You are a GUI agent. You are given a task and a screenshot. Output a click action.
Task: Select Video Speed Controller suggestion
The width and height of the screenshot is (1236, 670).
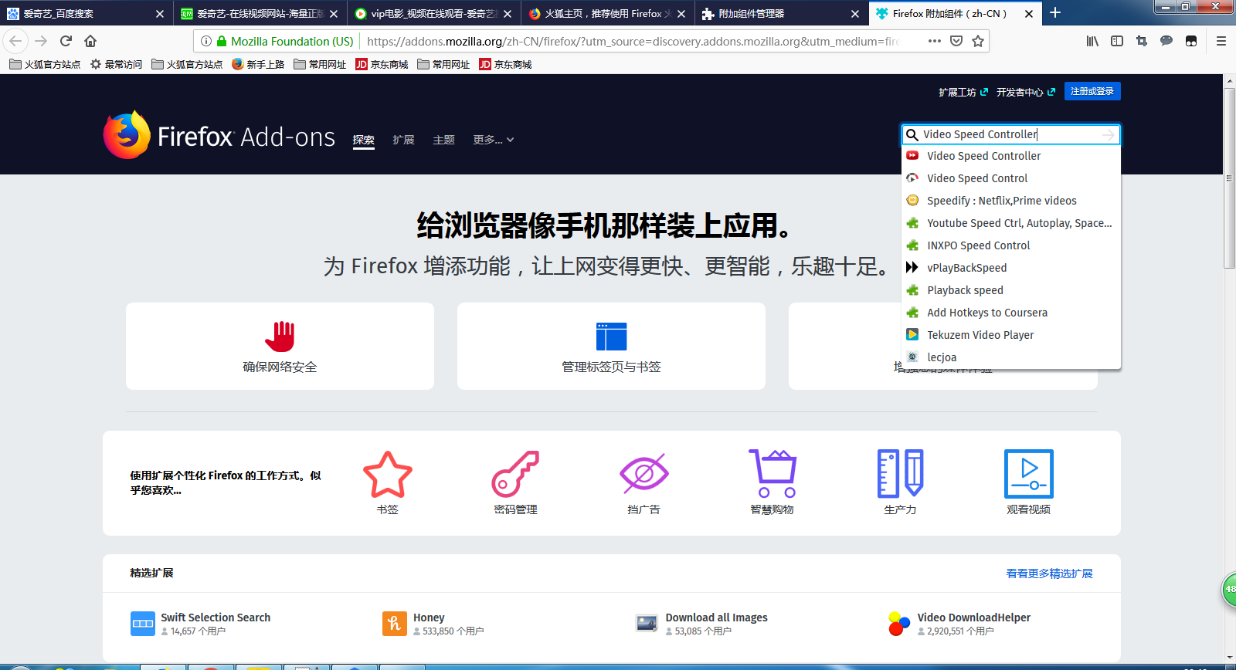coord(1011,156)
